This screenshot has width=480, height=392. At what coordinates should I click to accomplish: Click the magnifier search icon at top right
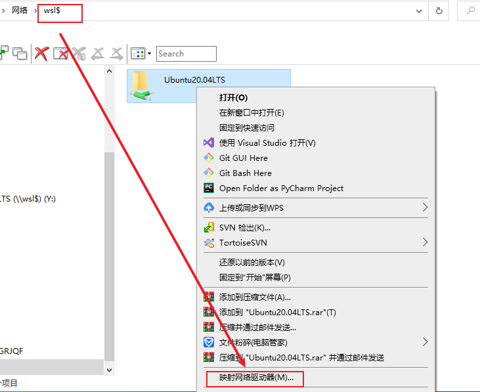[x=470, y=11]
